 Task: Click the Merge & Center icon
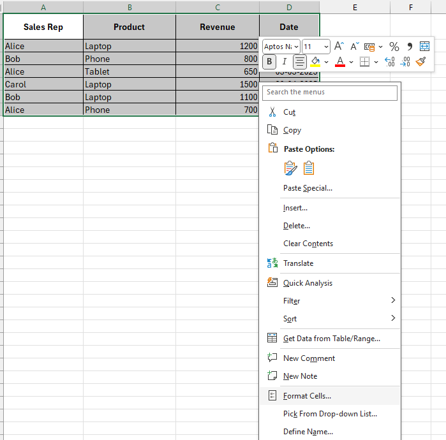click(424, 47)
